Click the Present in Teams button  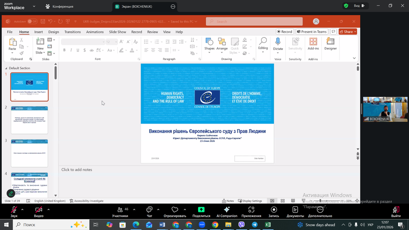pyautogui.click(x=312, y=32)
